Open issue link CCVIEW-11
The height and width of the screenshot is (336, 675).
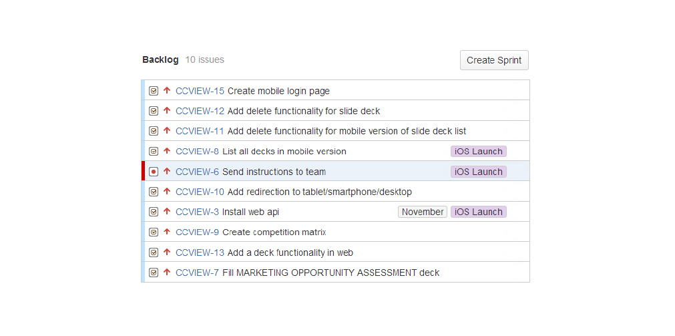[200, 131]
